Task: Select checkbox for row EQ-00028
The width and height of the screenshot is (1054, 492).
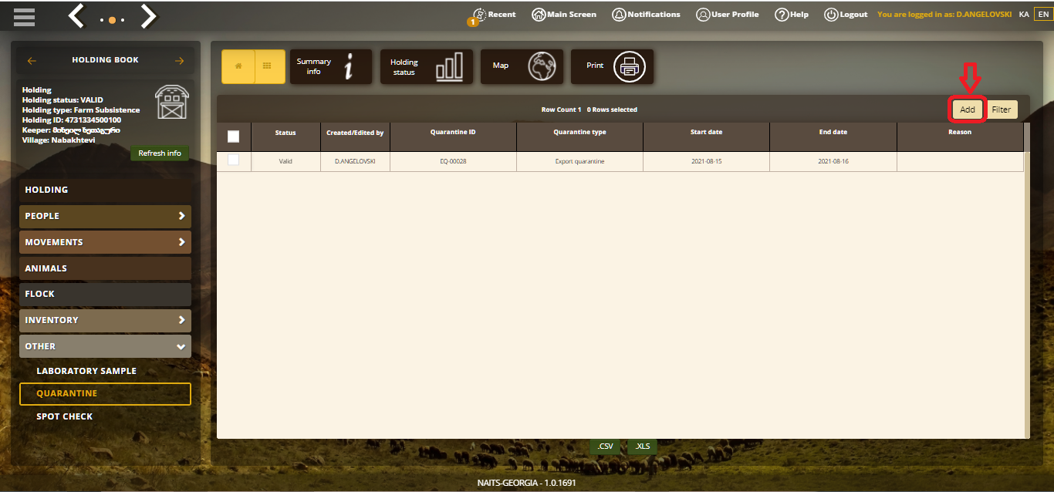Action: 234,160
